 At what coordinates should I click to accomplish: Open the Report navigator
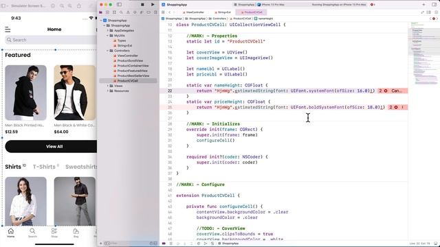pyautogui.click(x=155, y=12)
